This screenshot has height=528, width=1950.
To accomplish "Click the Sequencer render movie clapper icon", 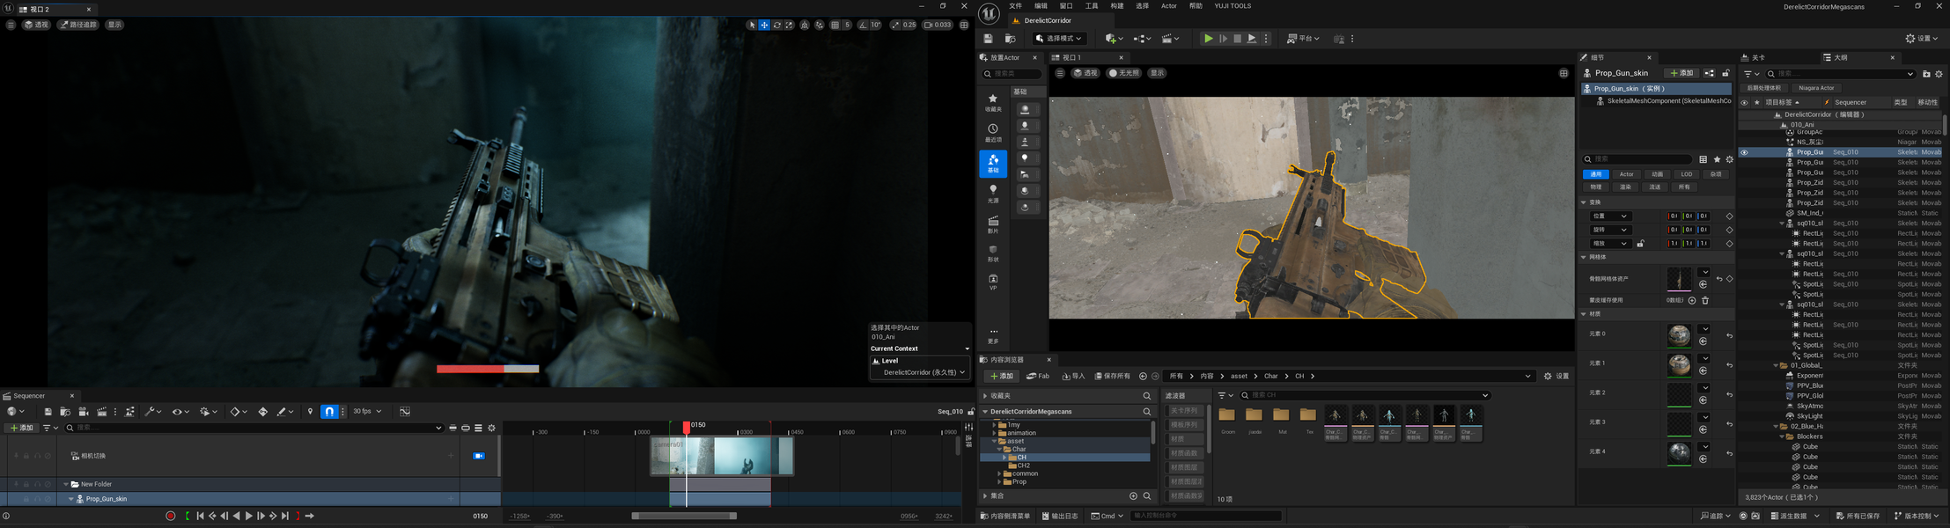I will click(102, 412).
